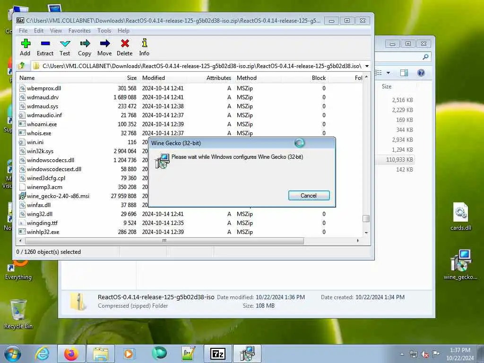Select the 110,933 KB row in Explorer
Screen dimensions: 484x363
[395, 160]
